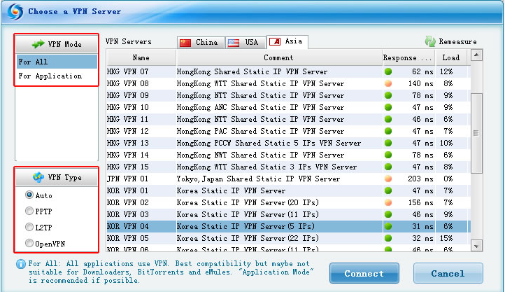The image size is (505, 292).
Task: Select the HKG VPN 08 server row
Action: pos(288,83)
